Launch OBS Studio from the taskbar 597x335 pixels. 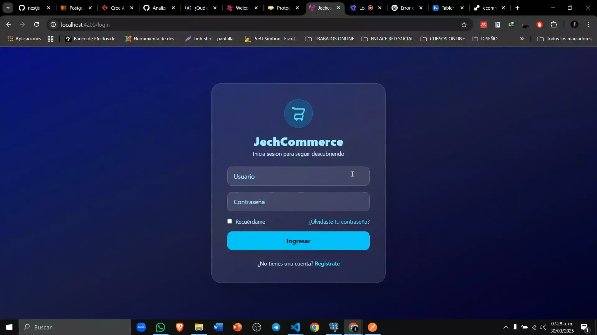point(257,327)
